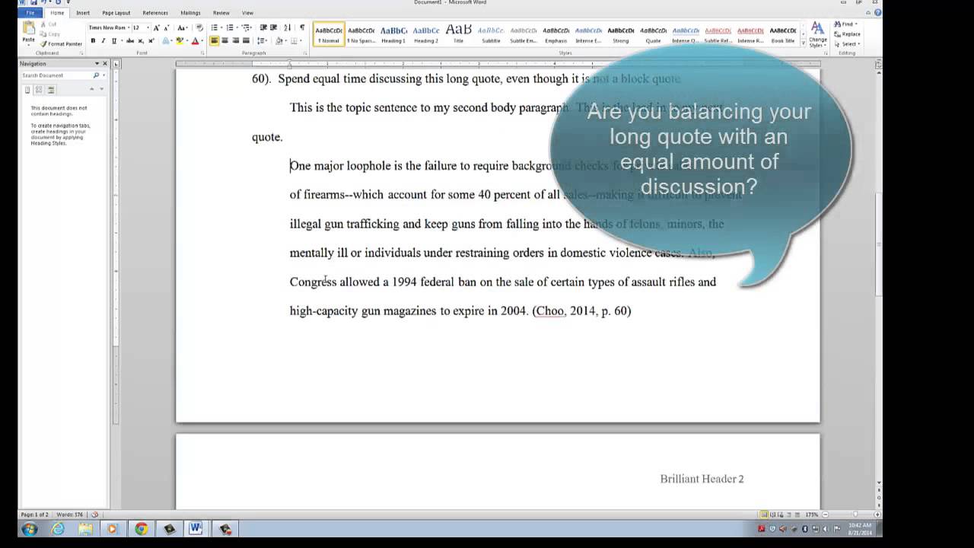This screenshot has height=548, width=974.
Task: Switch to the Page Layout tab
Action: 116,13
